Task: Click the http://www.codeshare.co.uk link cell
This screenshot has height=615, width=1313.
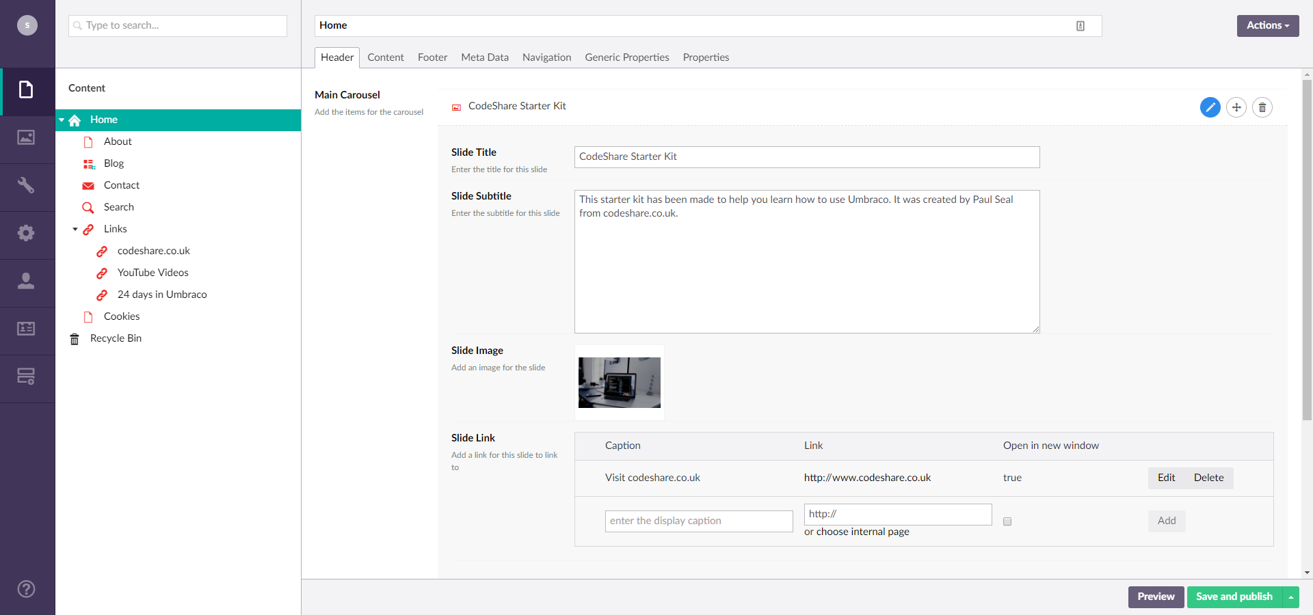Action: click(867, 478)
